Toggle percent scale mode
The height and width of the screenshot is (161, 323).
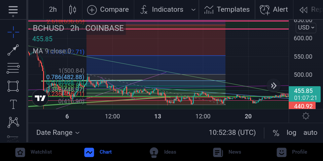[x=276, y=133]
